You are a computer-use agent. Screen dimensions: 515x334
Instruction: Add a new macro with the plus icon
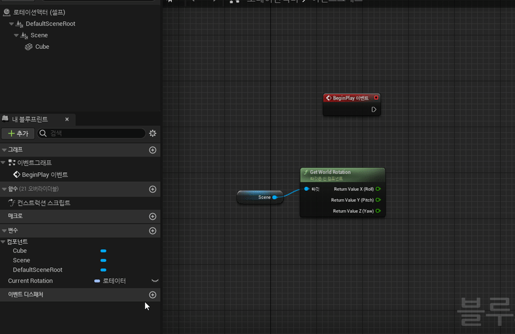tap(153, 216)
